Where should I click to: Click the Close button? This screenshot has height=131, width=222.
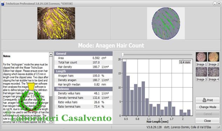(x=208, y=121)
